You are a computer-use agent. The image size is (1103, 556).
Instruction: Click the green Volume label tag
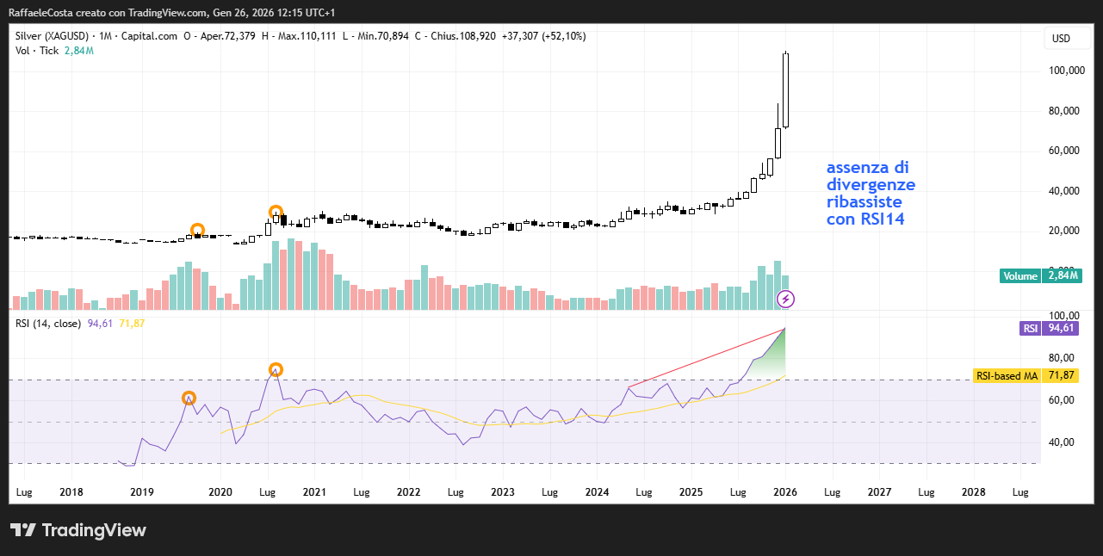(x=1020, y=276)
